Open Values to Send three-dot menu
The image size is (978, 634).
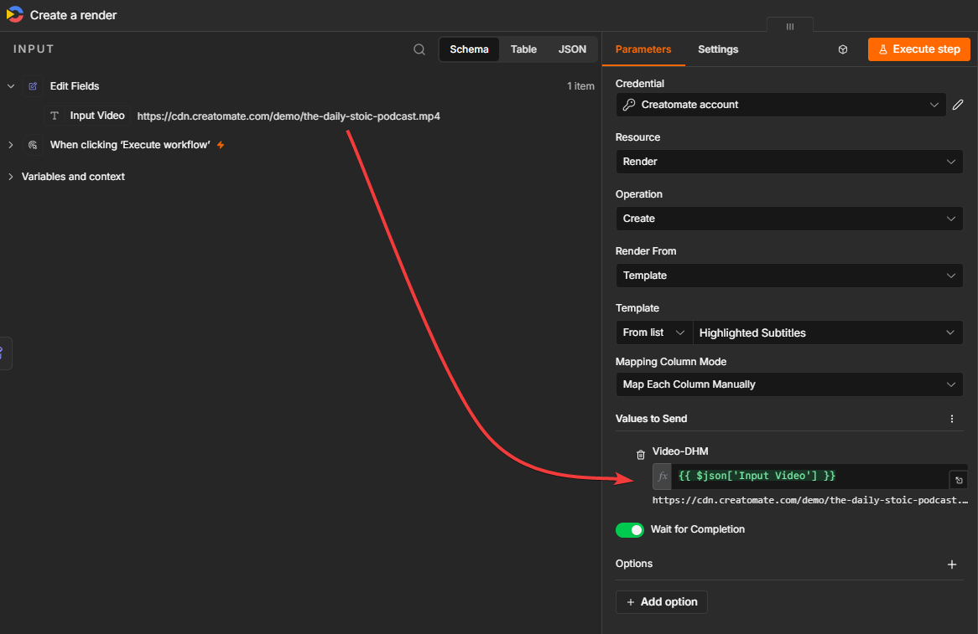click(952, 419)
